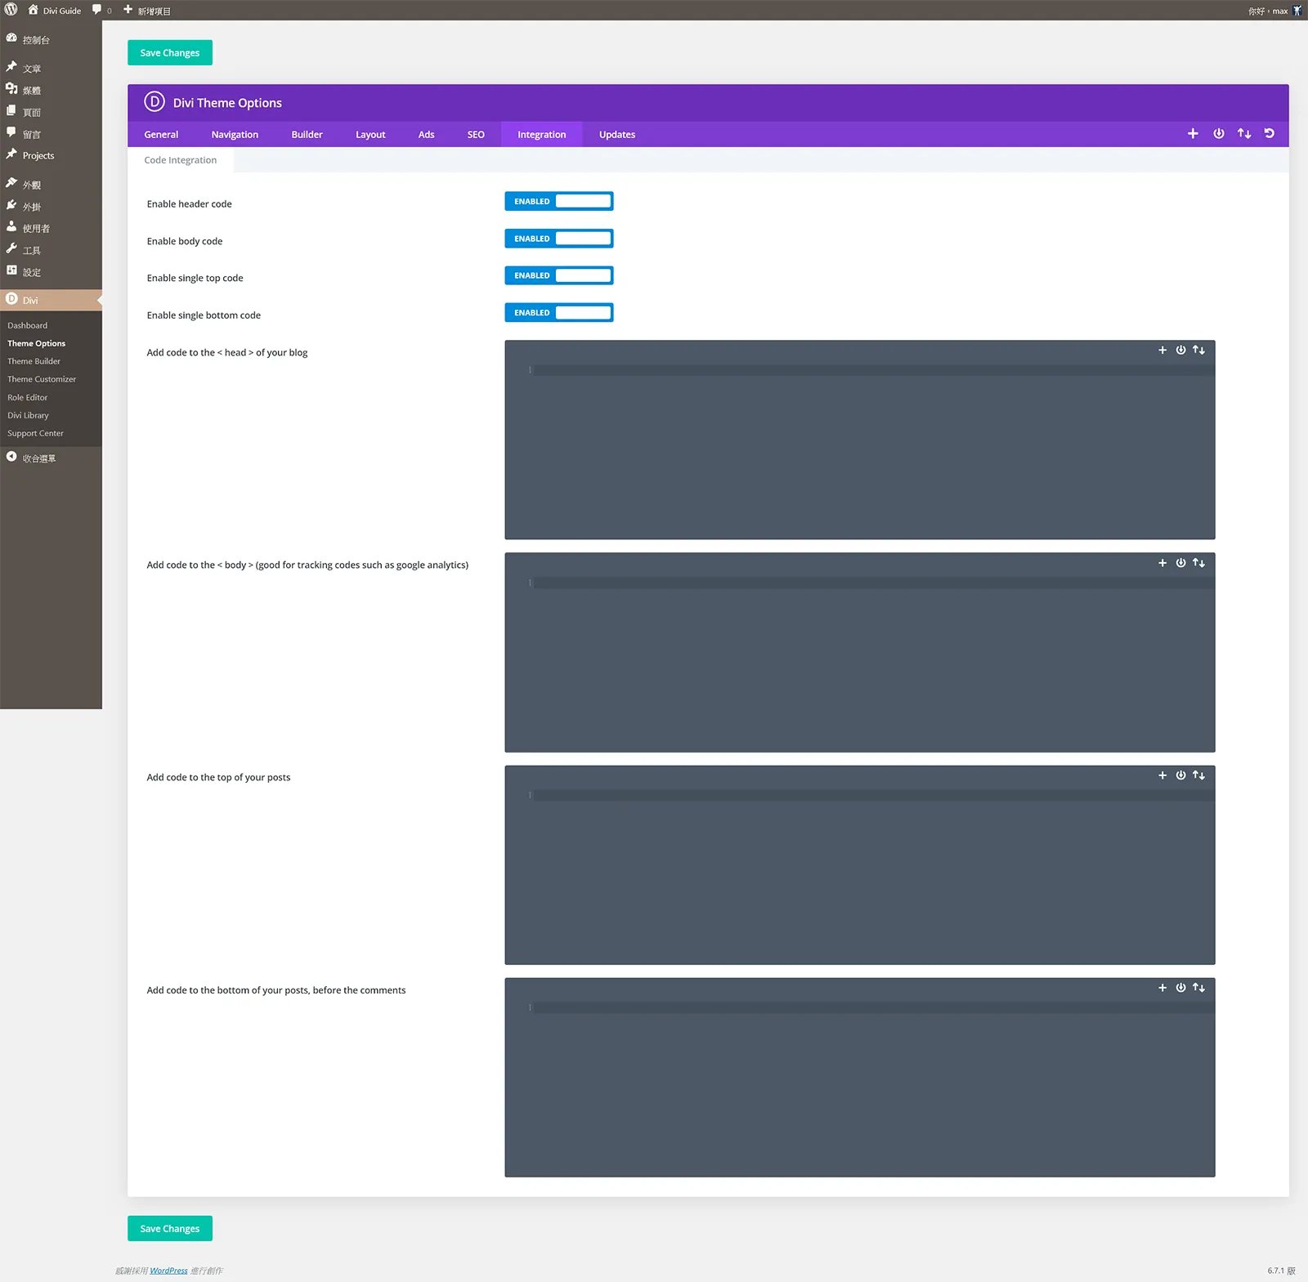The height and width of the screenshot is (1282, 1308).
Task: Click the power icon in body code editor
Action: (x=1180, y=563)
